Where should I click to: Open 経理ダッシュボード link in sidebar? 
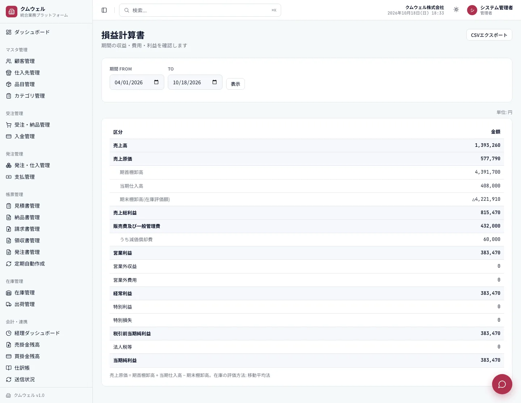(46, 333)
